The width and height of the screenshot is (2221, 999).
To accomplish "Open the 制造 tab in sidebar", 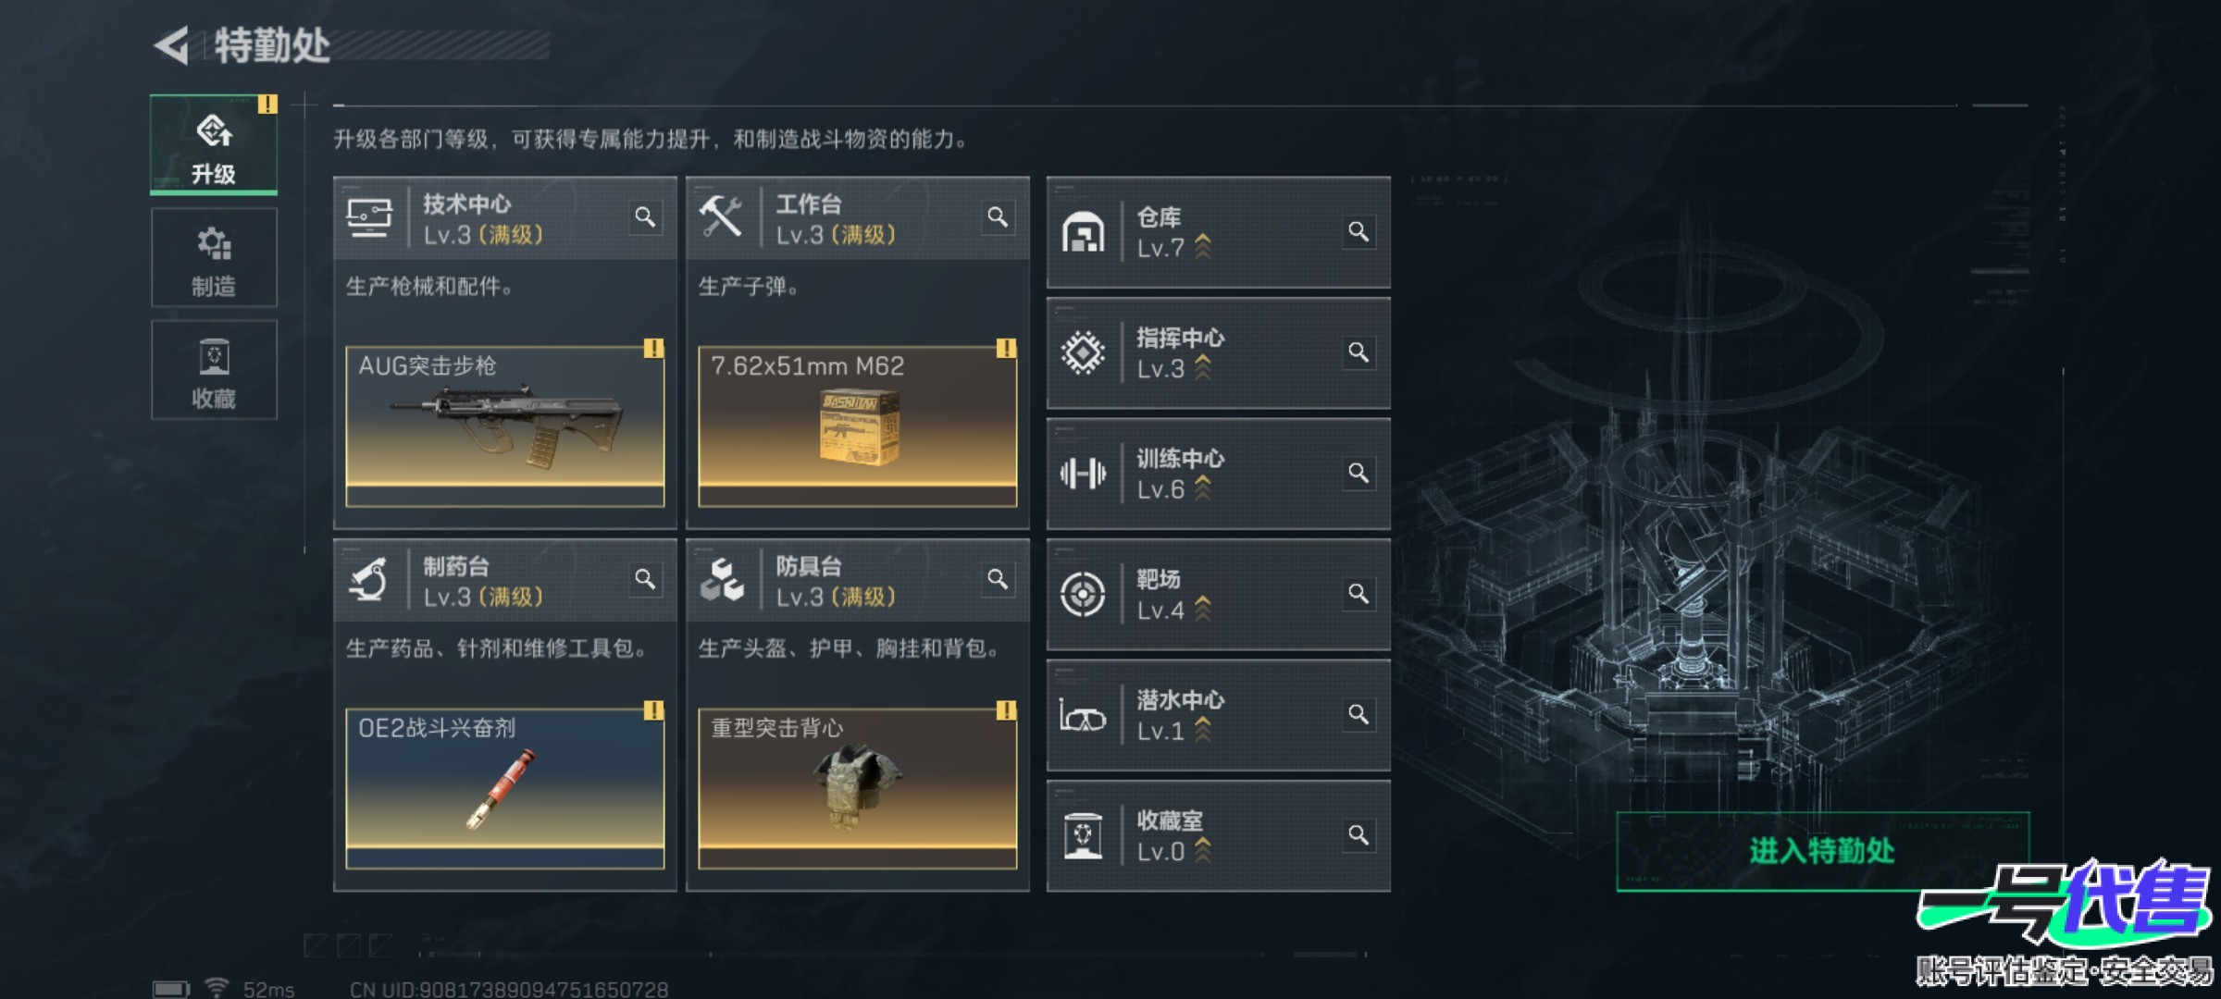I will tap(214, 257).
